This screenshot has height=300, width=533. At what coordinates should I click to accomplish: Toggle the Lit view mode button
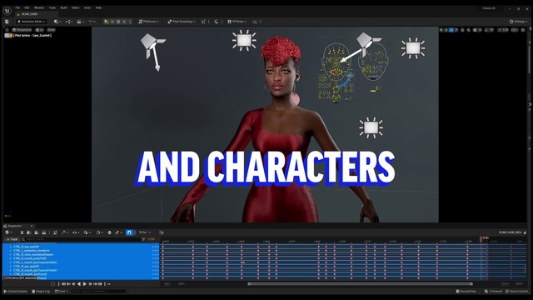point(39,30)
